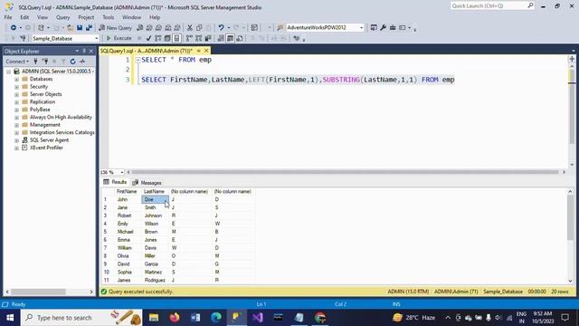This screenshot has height=326, width=579.
Task: Click the Parse checkmark icon
Action: point(148,38)
